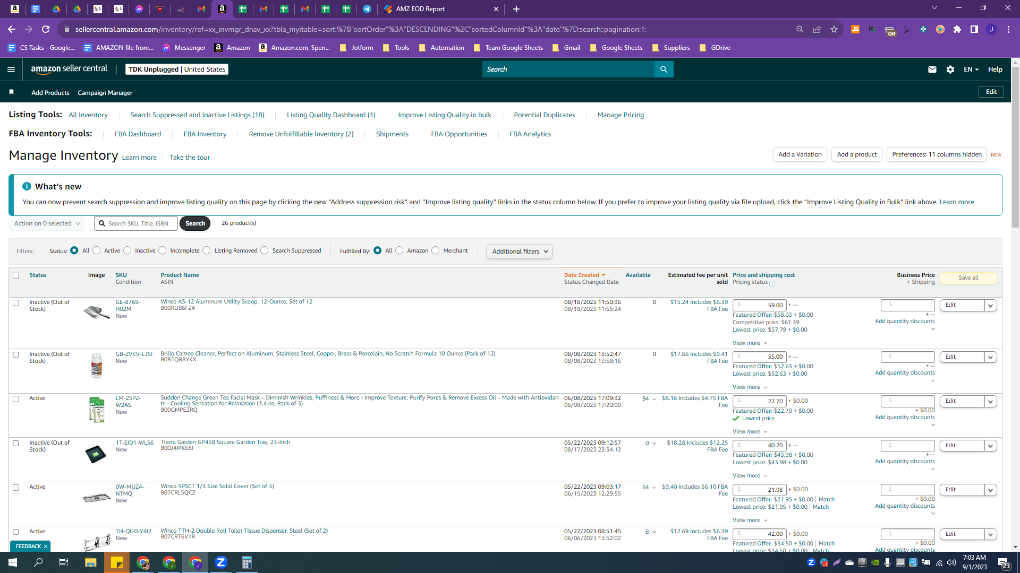Open the browser side panel icon
This screenshot has height=573, width=1020.
coord(974,29)
